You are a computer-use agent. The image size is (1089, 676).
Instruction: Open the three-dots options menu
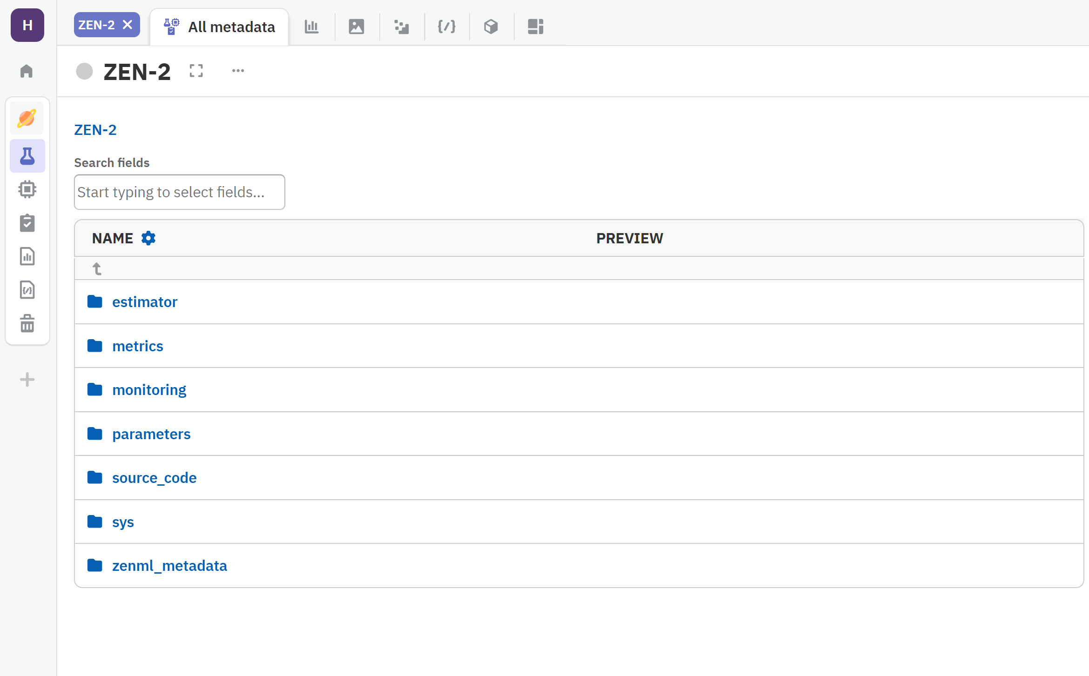tap(238, 71)
